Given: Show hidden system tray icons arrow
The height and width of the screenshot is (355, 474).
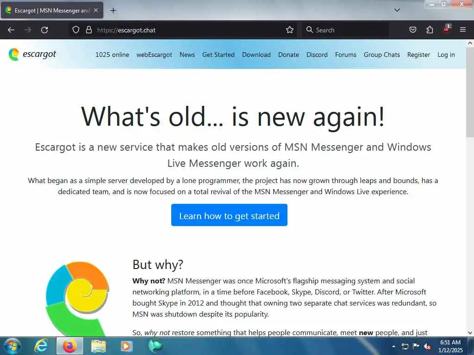Looking at the screenshot, I should [393, 346].
